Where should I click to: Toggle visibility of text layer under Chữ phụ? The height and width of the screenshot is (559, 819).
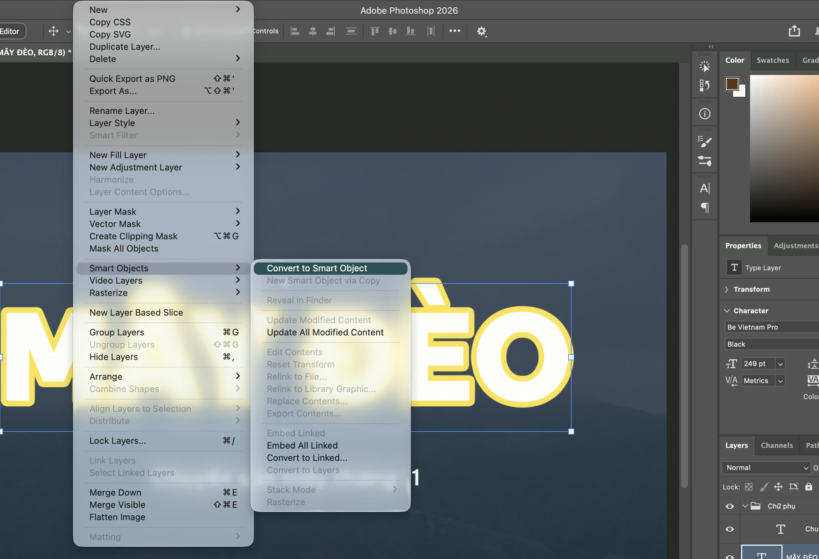pos(730,529)
